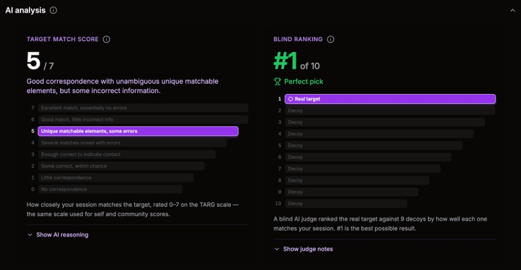The image size is (521, 270).
Task: Click the Decoy bar ranked 10
Action: [346, 204]
